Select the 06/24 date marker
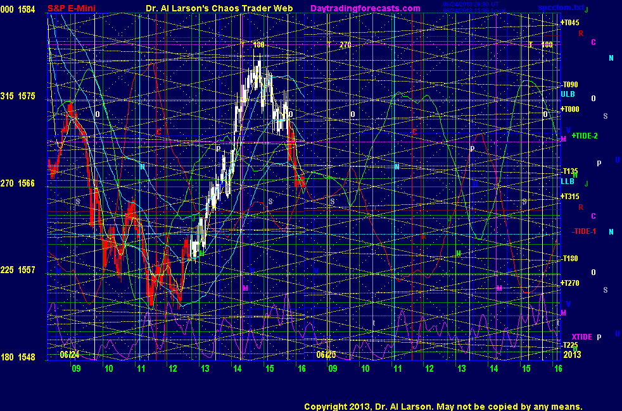 tap(70, 354)
